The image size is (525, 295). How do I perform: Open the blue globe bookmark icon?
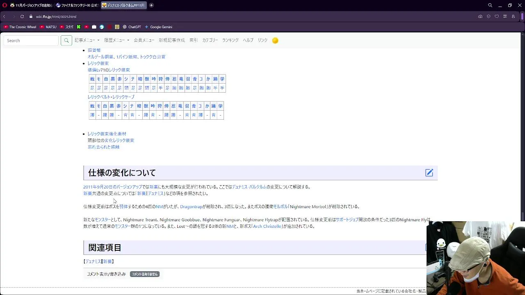click(102, 27)
